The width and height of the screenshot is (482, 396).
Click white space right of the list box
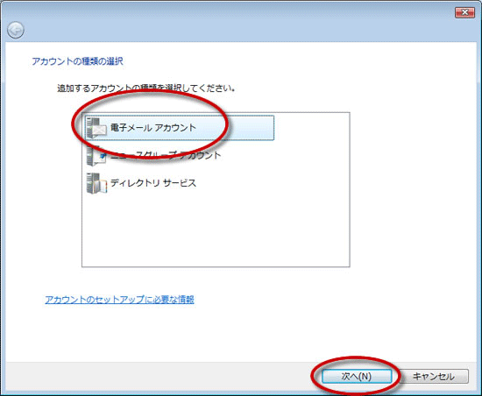(x=412, y=190)
